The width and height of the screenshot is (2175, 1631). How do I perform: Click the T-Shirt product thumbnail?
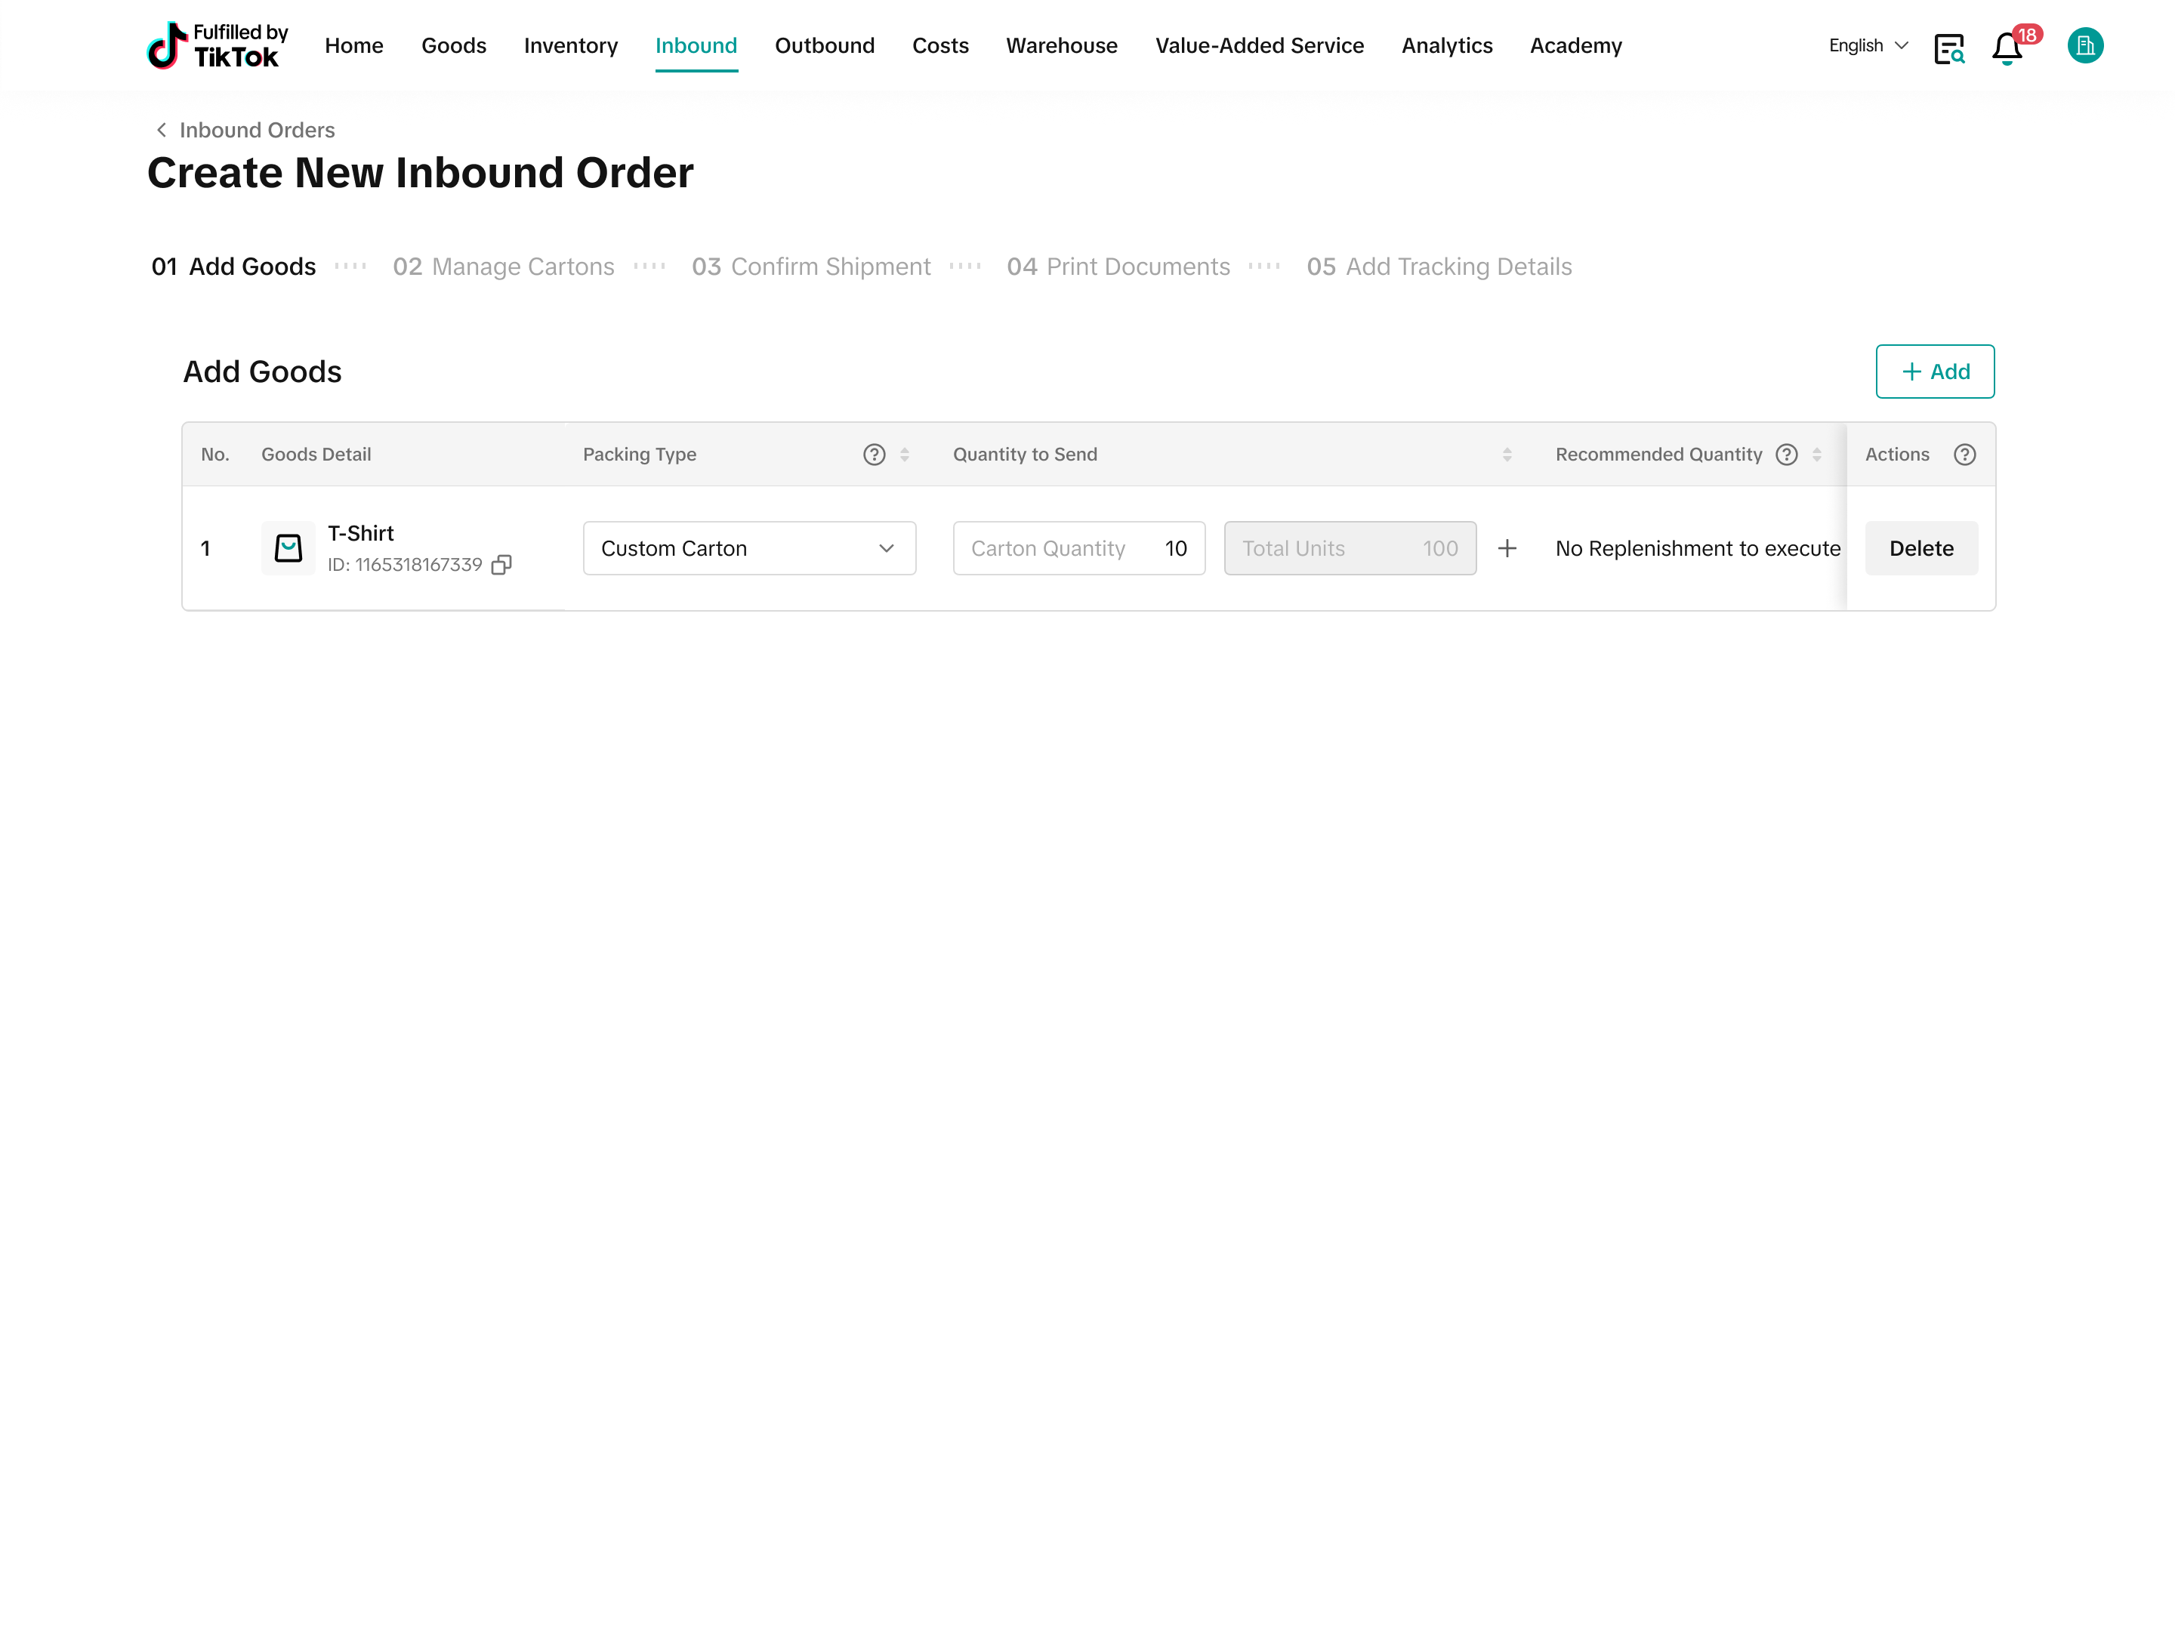pyautogui.click(x=288, y=549)
